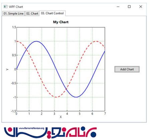
Task: Click the BarnameNevisan logo graphic
Action: pyautogui.click(x=50, y=133)
